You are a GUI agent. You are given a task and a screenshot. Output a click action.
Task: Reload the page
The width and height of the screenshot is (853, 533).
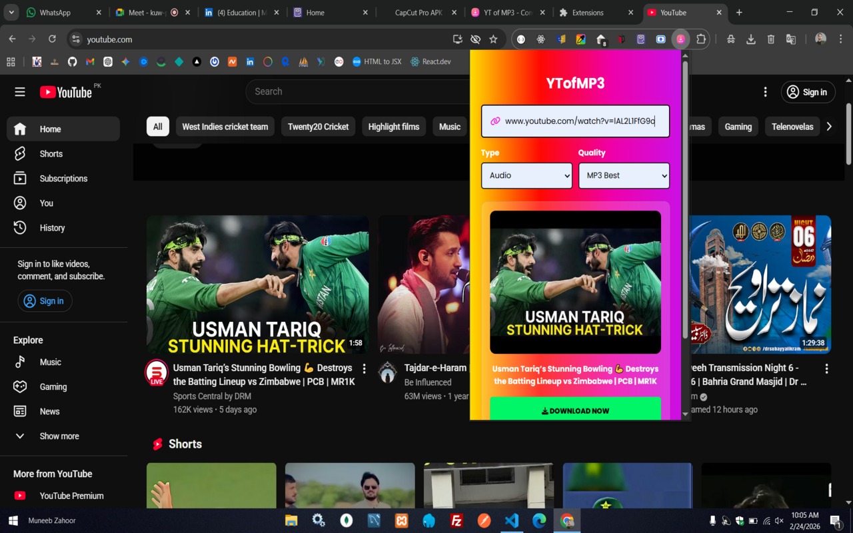click(x=52, y=39)
